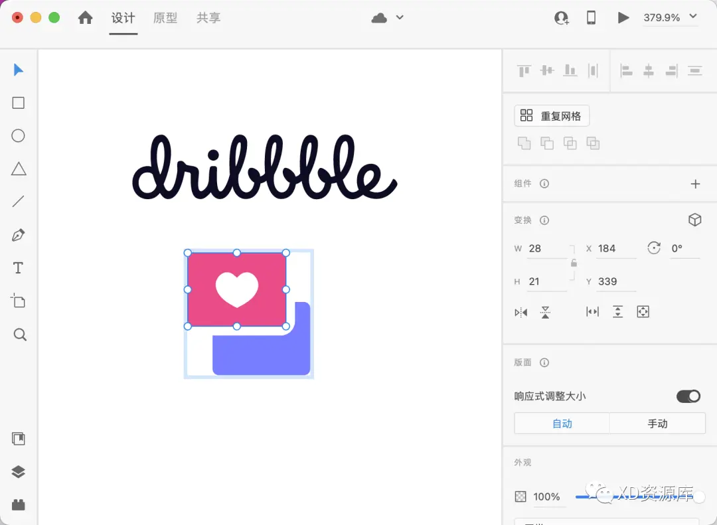
Task: Distribute selection vertically
Action: pos(694,71)
